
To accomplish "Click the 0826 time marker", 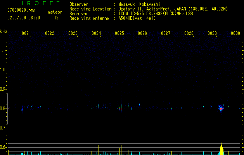I will [x=142, y=33].
